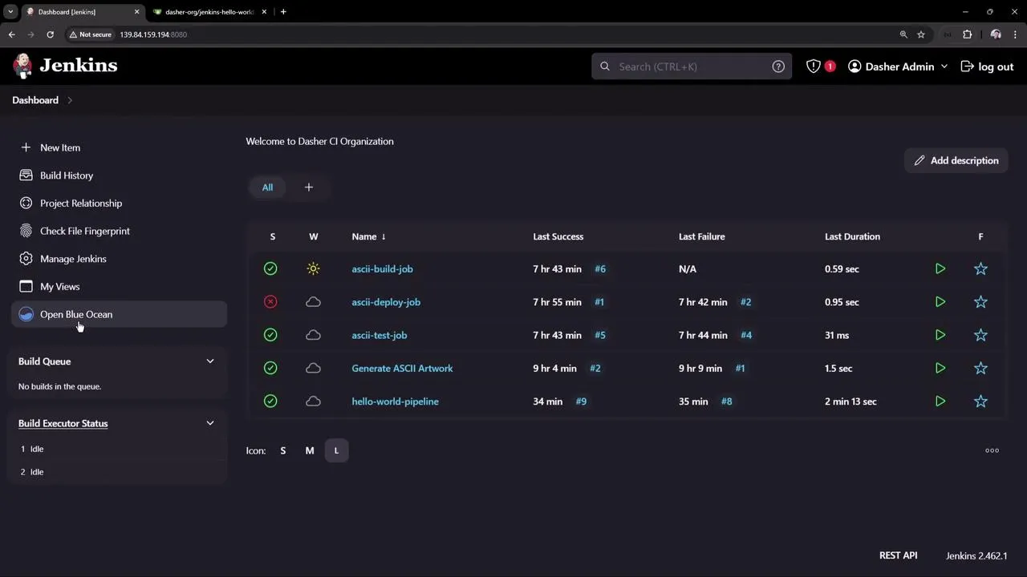
Task: Open Manage Jenkins settings
Action: tap(73, 258)
